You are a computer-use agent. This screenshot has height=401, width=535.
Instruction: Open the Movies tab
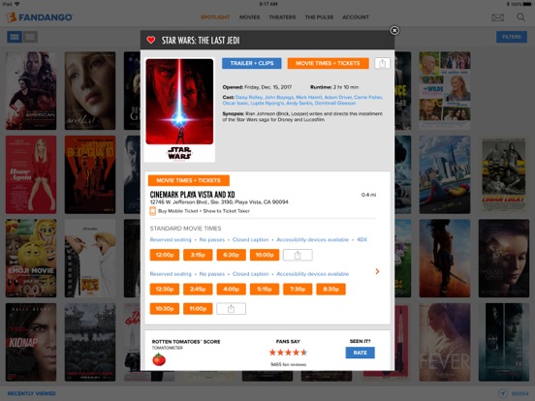249,17
